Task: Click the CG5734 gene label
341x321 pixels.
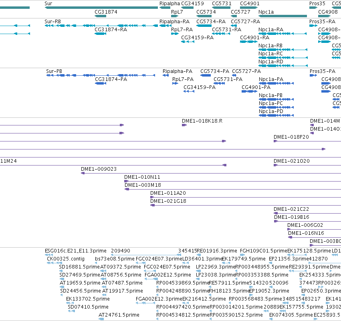Action: click(x=206, y=12)
